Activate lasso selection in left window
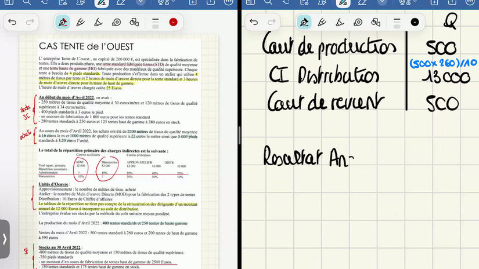The image size is (479, 269). click(x=80, y=2)
